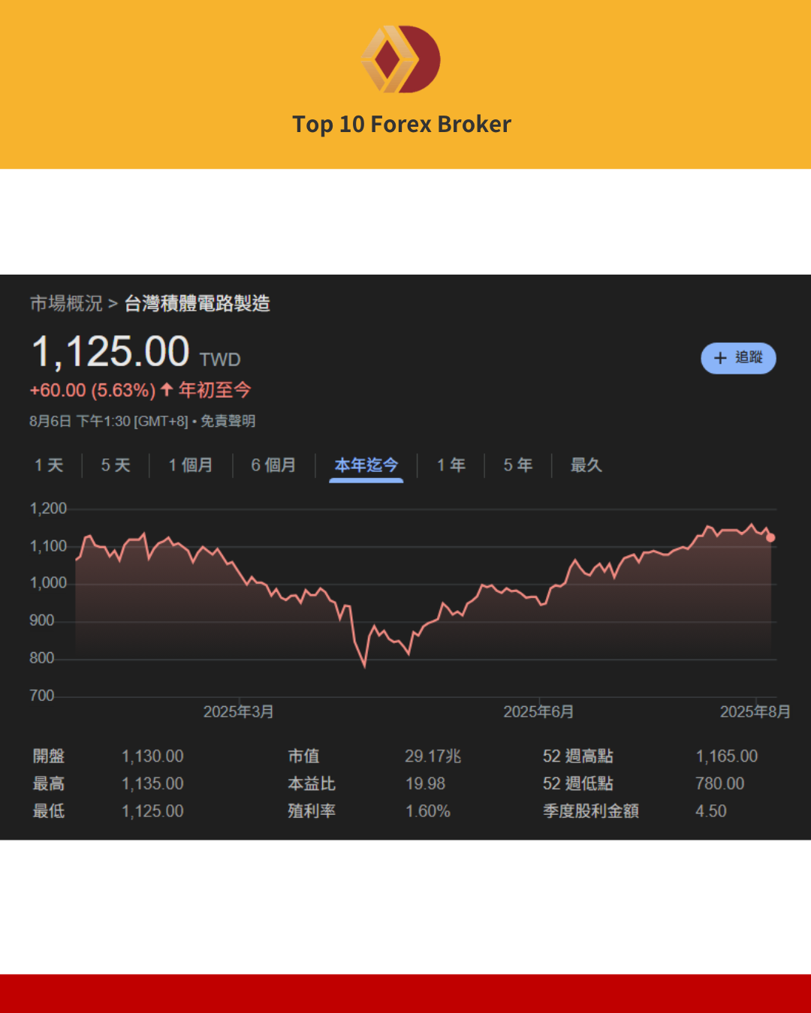Open the 市場概況 breadcrumb link
Viewport: 811px width, 1013px height.
tap(66, 303)
